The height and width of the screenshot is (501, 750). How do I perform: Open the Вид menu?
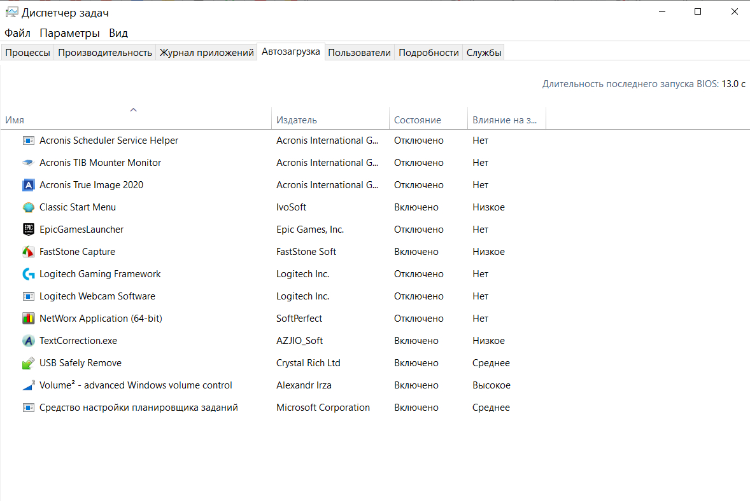point(118,33)
